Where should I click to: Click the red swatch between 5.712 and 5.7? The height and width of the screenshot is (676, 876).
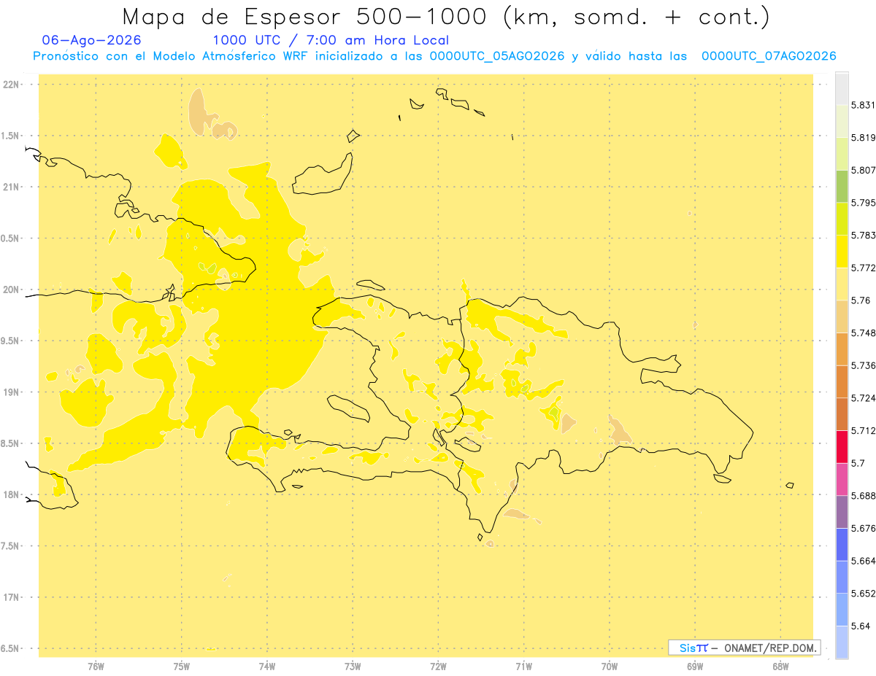842,446
